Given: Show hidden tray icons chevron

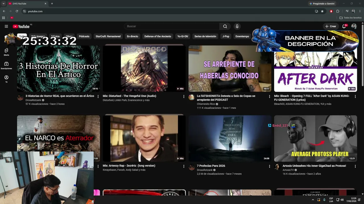Looking at the screenshot, I should point(313,200).
